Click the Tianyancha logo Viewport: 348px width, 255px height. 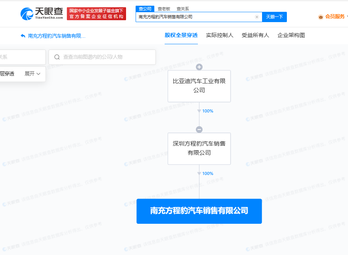[x=42, y=14]
